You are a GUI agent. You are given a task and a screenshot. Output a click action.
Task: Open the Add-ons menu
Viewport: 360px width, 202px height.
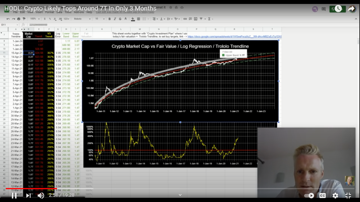coord(79,12)
